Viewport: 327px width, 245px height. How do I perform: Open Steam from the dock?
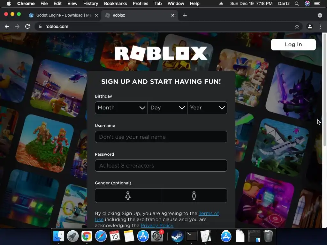pos(177,236)
